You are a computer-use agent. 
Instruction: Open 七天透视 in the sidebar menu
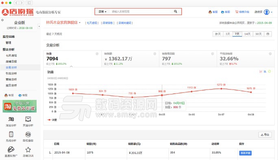click(11, 55)
